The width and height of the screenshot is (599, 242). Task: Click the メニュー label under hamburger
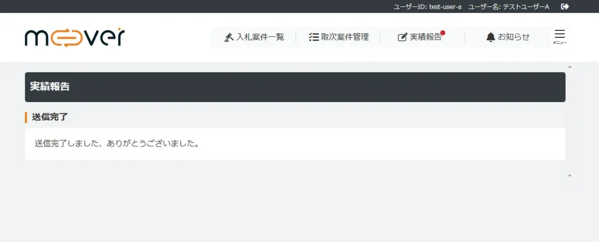(x=560, y=43)
